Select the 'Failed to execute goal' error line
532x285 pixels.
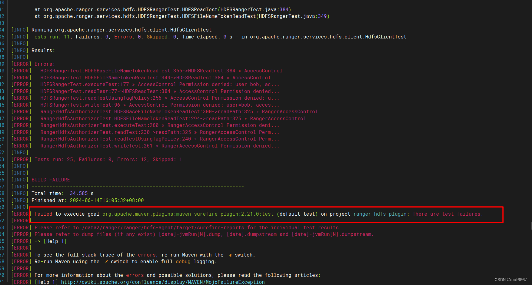click(x=258, y=214)
